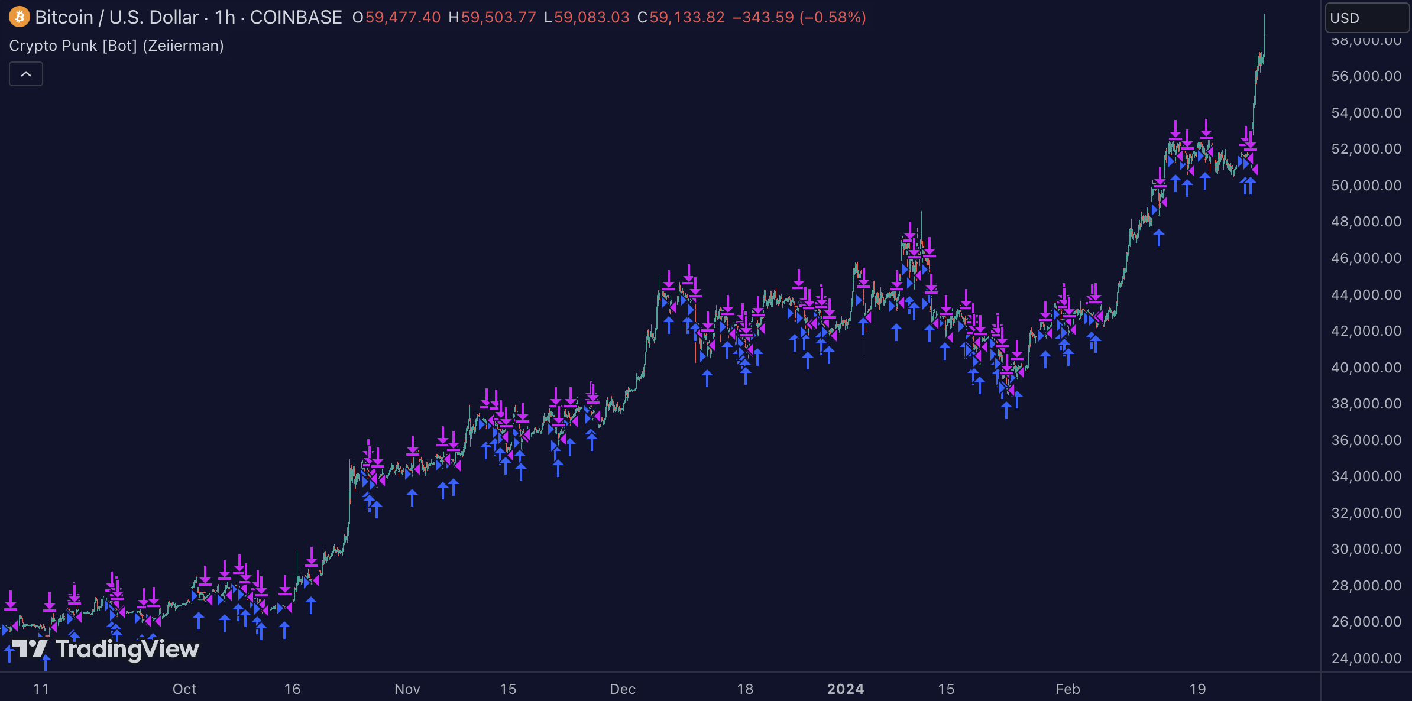This screenshot has width=1412, height=701.
Task: Click the closing price value C59,133.82
Action: (x=681, y=17)
